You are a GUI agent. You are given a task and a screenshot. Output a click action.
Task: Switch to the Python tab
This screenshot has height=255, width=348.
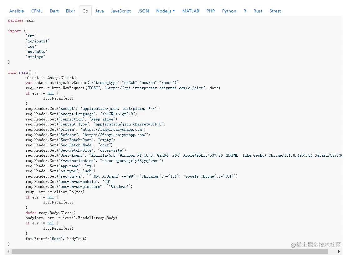[x=229, y=11]
